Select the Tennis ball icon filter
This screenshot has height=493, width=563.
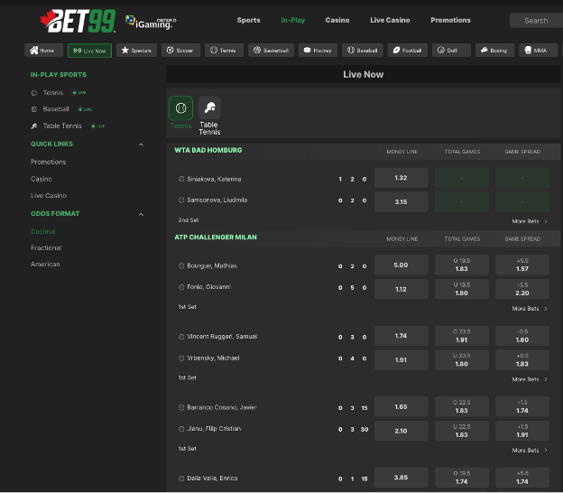click(x=181, y=107)
